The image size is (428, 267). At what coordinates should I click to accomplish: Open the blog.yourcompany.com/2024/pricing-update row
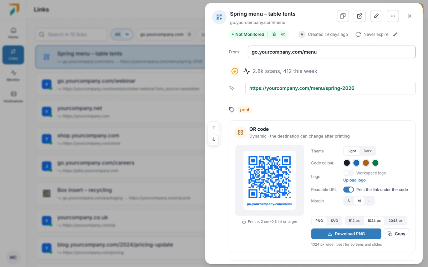point(120,248)
